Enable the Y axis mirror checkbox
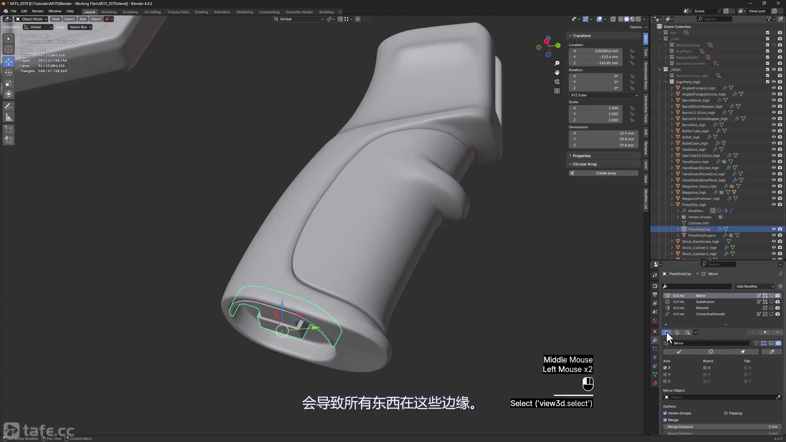 click(665, 374)
